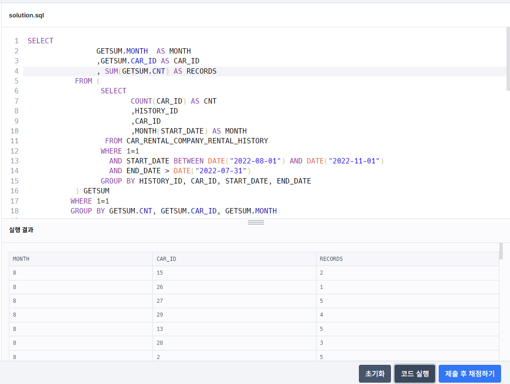Click WHERE 1=1 on line 12
The height and width of the screenshot is (384, 510).
pos(119,151)
